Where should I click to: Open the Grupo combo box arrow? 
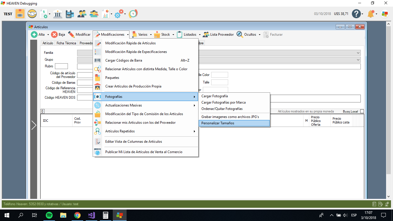tap(358, 60)
